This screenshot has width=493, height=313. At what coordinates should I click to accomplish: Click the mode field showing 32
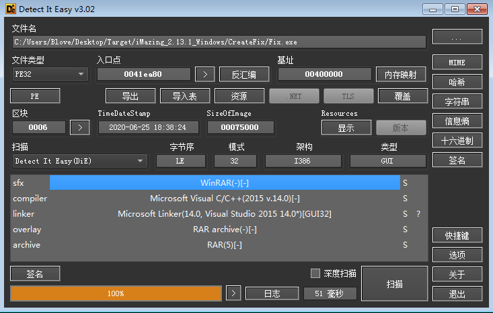point(235,161)
